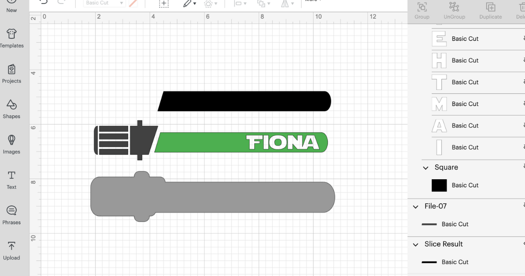Click the FIONA text on canvas
This screenshot has height=276, width=525.
(x=283, y=142)
